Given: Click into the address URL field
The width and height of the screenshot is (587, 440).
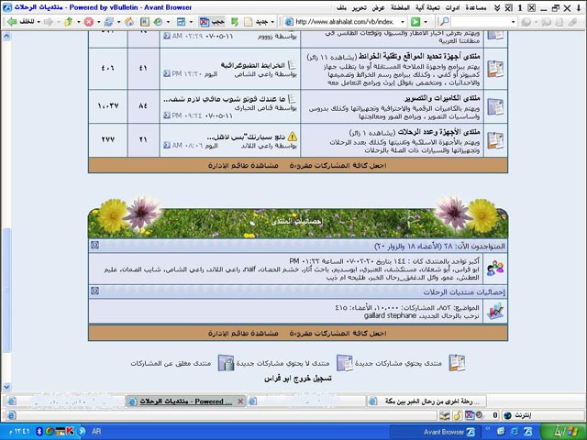Looking at the screenshot, I should pyautogui.click(x=347, y=22).
